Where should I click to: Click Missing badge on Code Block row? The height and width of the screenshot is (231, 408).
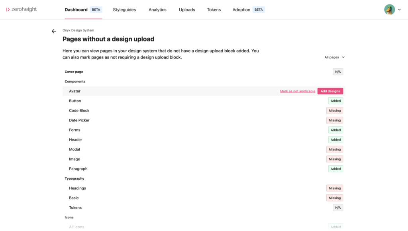click(x=335, y=111)
